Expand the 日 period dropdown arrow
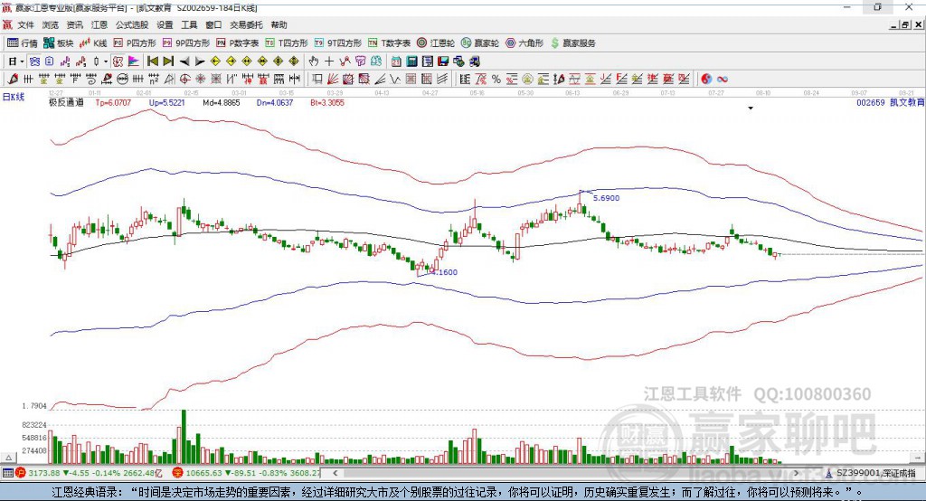The height and width of the screenshot is (501, 926). (22, 61)
